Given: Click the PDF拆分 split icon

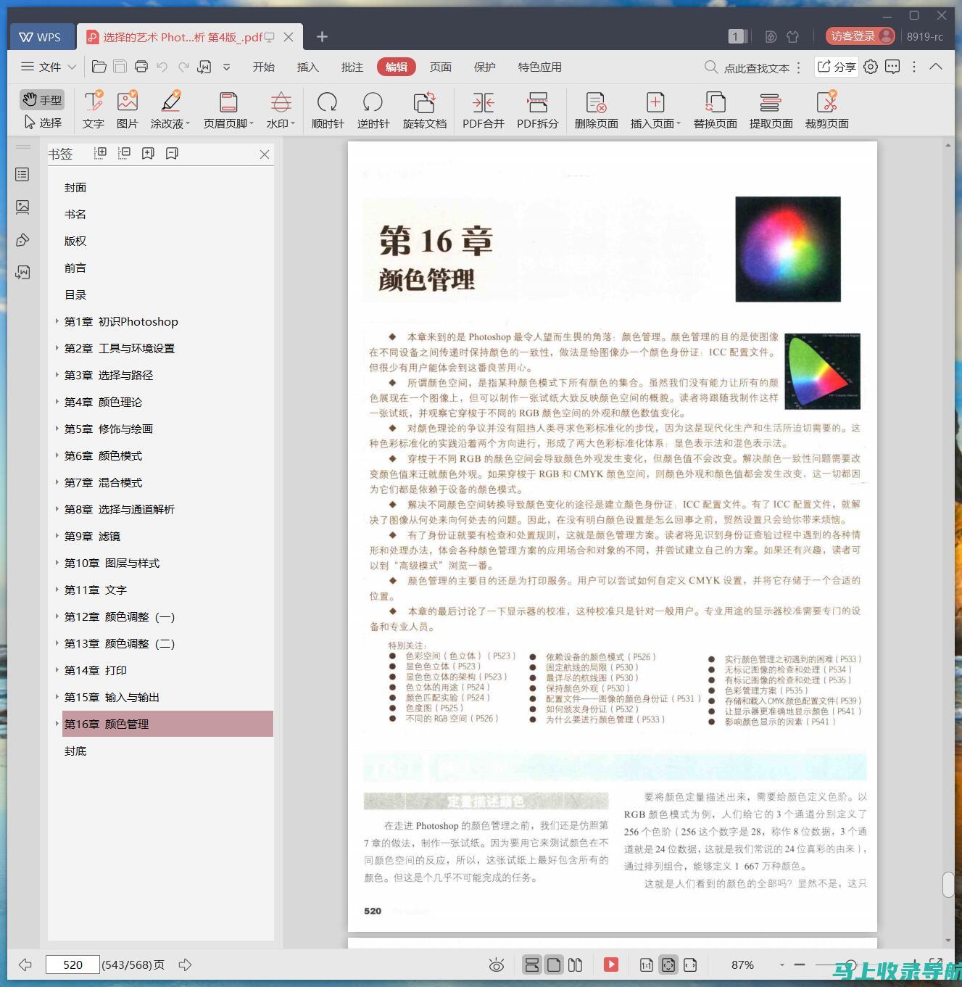Looking at the screenshot, I should coord(538,102).
